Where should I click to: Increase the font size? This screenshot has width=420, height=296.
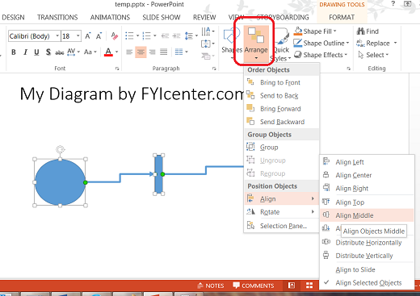pyautogui.click(x=88, y=36)
